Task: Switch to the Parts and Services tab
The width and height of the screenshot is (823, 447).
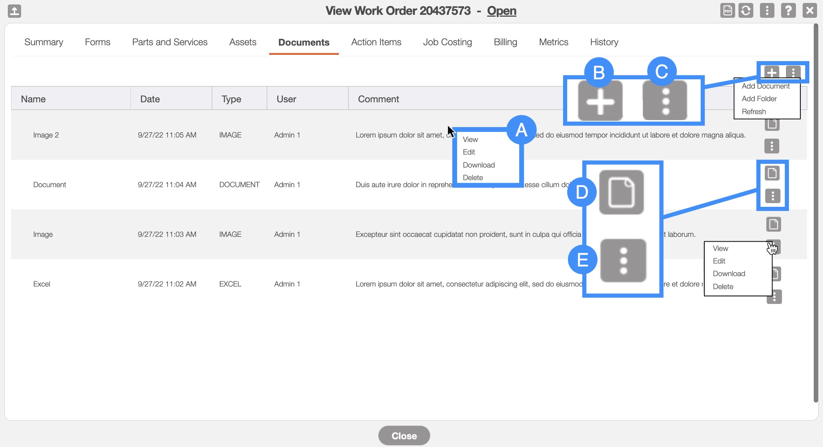Action: tap(170, 42)
